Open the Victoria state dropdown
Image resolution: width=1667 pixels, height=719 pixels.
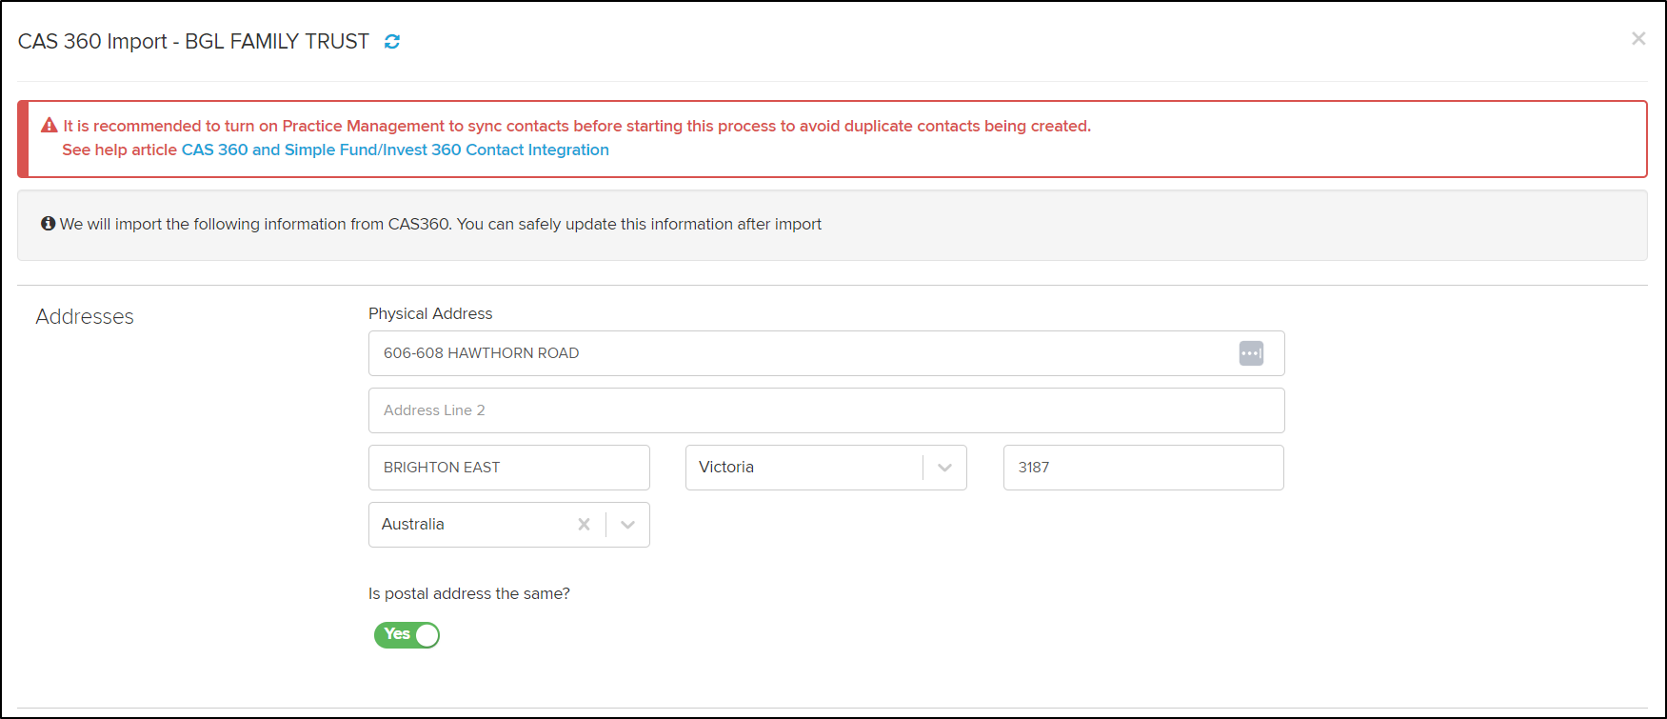(x=826, y=468)
